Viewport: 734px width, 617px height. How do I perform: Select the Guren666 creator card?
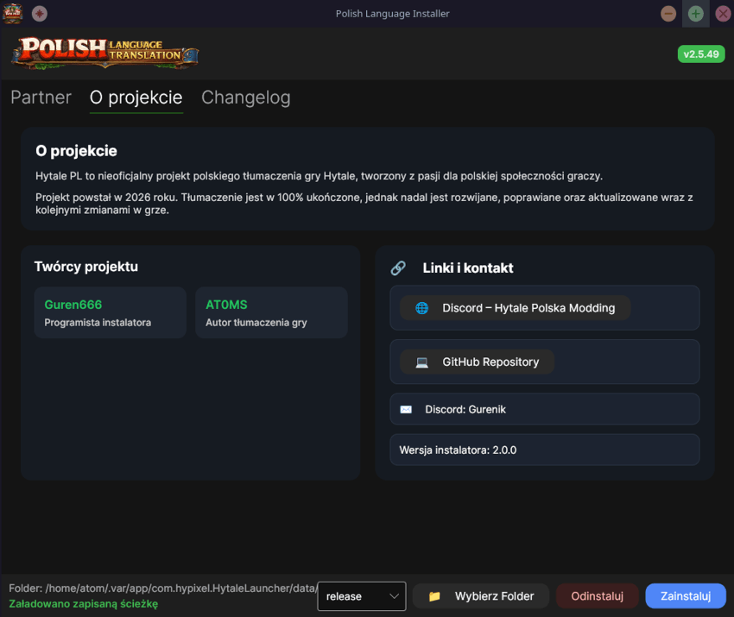tap(110, 312)
